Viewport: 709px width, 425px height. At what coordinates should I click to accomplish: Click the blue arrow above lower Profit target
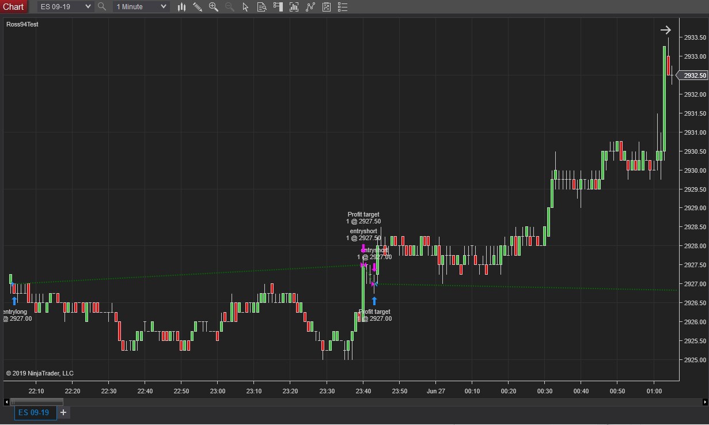point(374,301)
